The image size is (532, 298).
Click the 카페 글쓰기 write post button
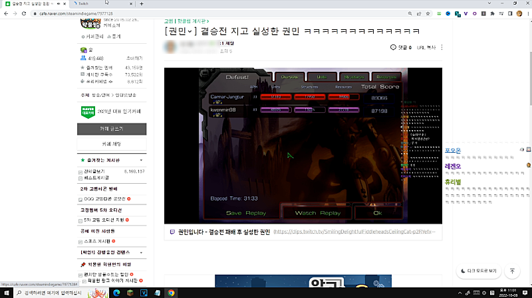[x=112, y=129]
